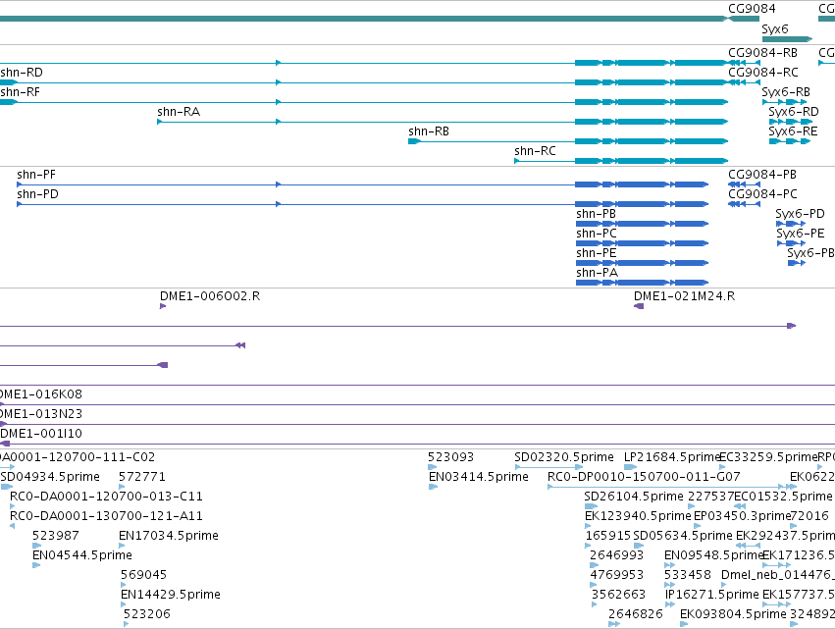Click the 2646993 EST label
835x629 pixels.
coord(616,556)
